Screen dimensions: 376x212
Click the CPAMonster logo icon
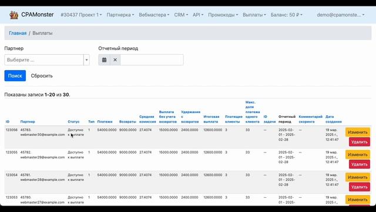point(14,15)
